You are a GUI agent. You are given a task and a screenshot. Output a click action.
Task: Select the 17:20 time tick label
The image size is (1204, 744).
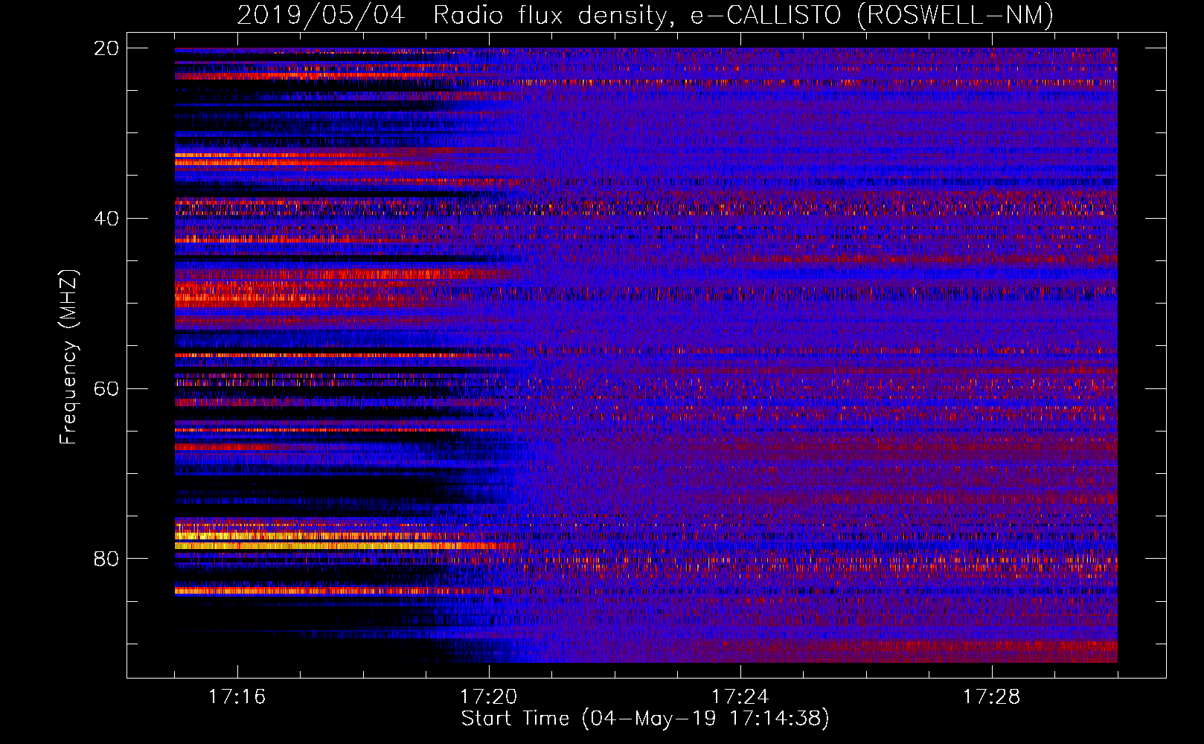[488, 697]
